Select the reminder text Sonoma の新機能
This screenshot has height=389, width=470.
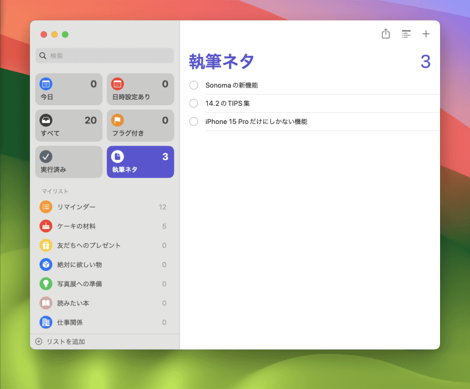[x=231, y=85]
